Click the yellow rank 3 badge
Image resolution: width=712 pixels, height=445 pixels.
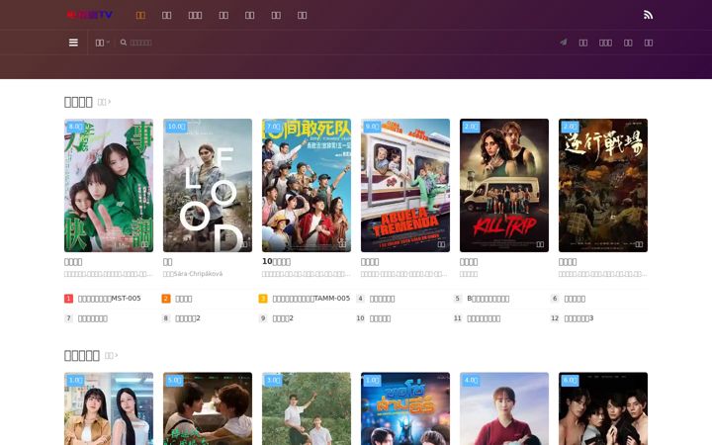[263, 299]
